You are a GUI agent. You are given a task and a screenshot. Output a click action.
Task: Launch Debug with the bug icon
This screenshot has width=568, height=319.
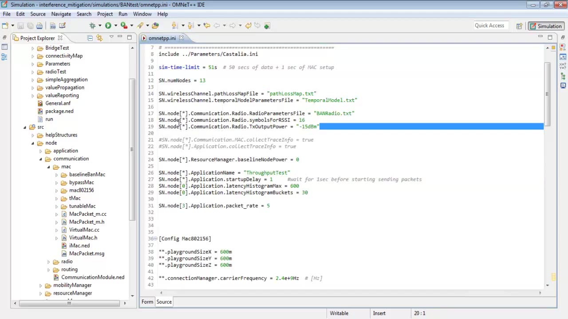92,26
